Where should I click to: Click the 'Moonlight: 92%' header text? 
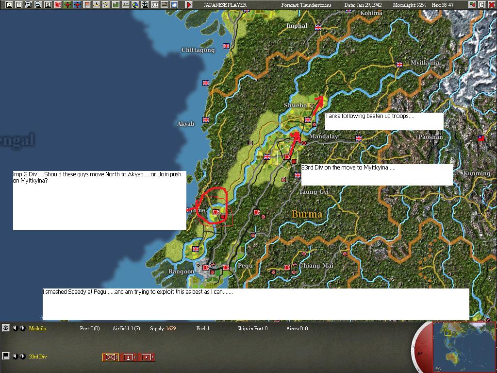pyautogui.click(x=410, y=5)
